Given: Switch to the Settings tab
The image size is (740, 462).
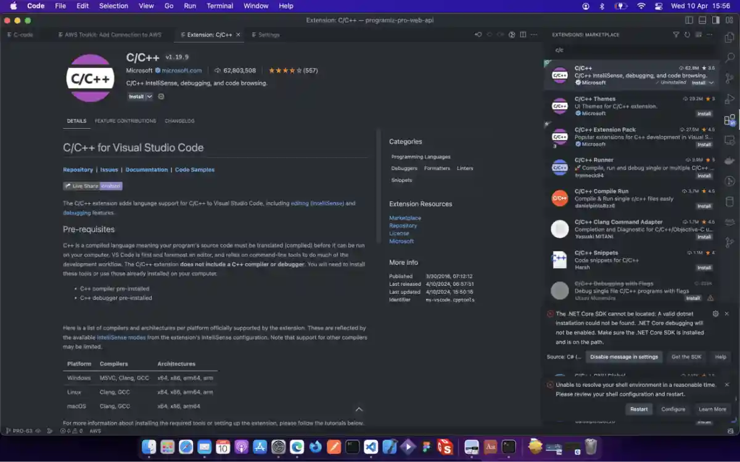Looking at the screenshot, I should [265, 35].
